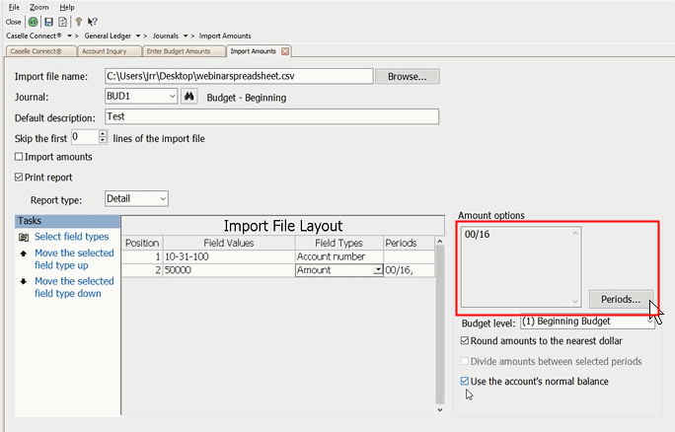Click the green GO icon in toolbar
The height and width of the screenshot is (432, 675).
point(34,22)
